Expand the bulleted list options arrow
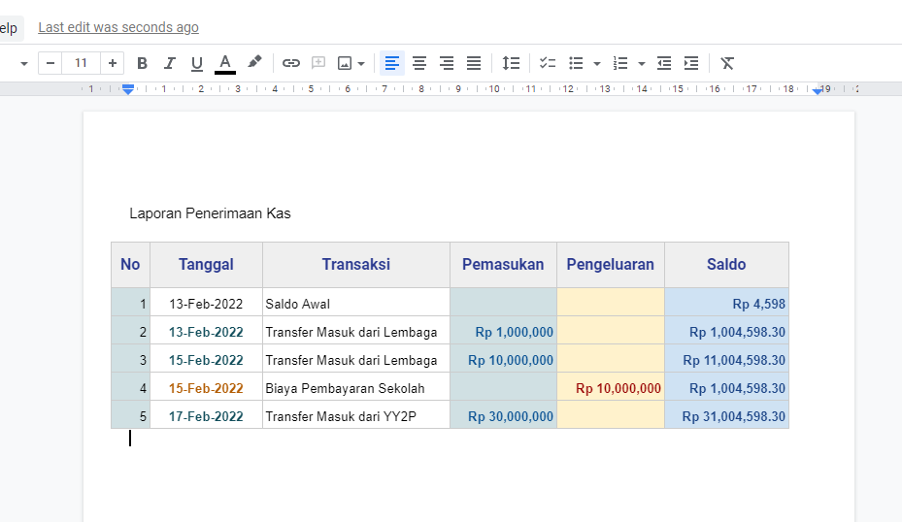 pyautogui.click(x=597, y=63)
